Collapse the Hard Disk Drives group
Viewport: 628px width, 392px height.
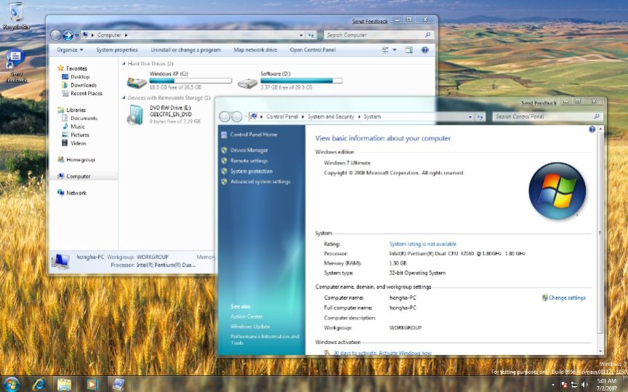(124, 64)
